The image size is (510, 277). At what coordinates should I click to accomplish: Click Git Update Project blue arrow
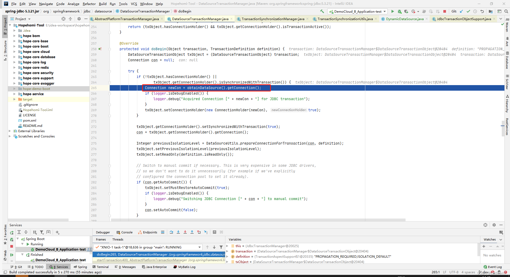click(461, 11)
